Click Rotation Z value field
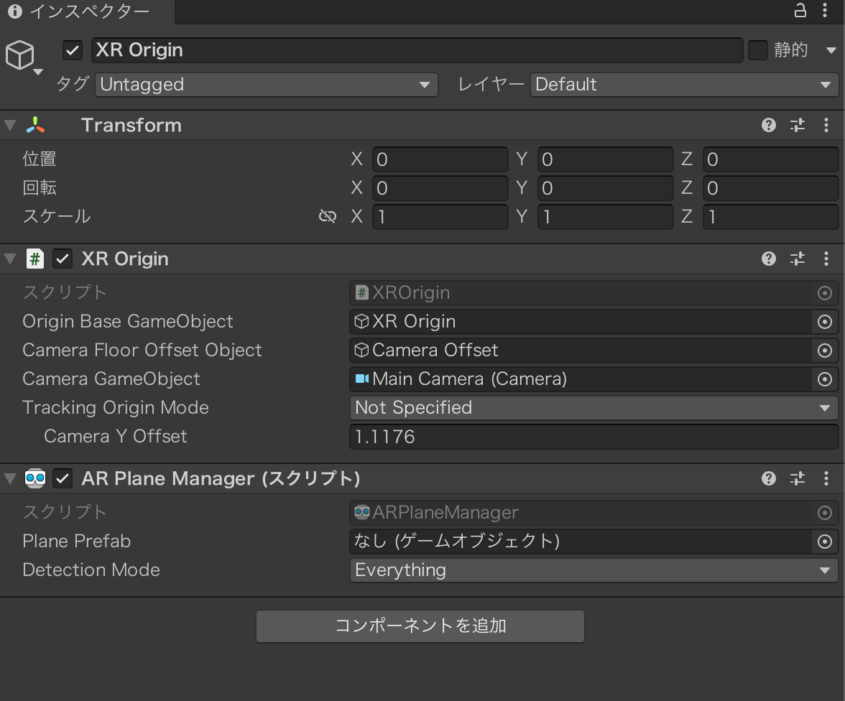Image resolution: width=845 pixels, height=701 pixels. (770, 188)
